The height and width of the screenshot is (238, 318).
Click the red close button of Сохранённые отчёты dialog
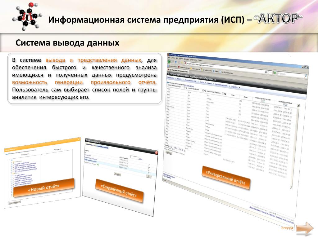tap(157, 152)
